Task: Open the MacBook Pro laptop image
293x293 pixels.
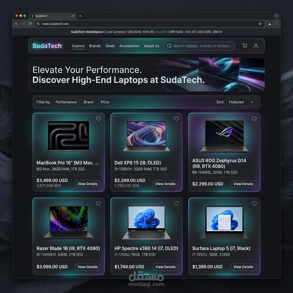Action: pos(69,136)
